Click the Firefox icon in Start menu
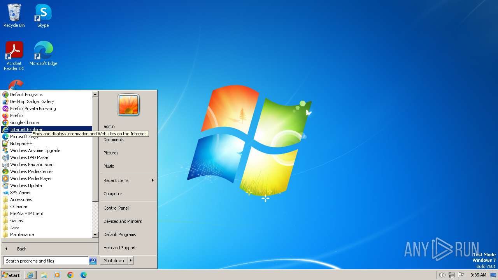Screen dimensions: 498x280 click(x=5, y=115)
